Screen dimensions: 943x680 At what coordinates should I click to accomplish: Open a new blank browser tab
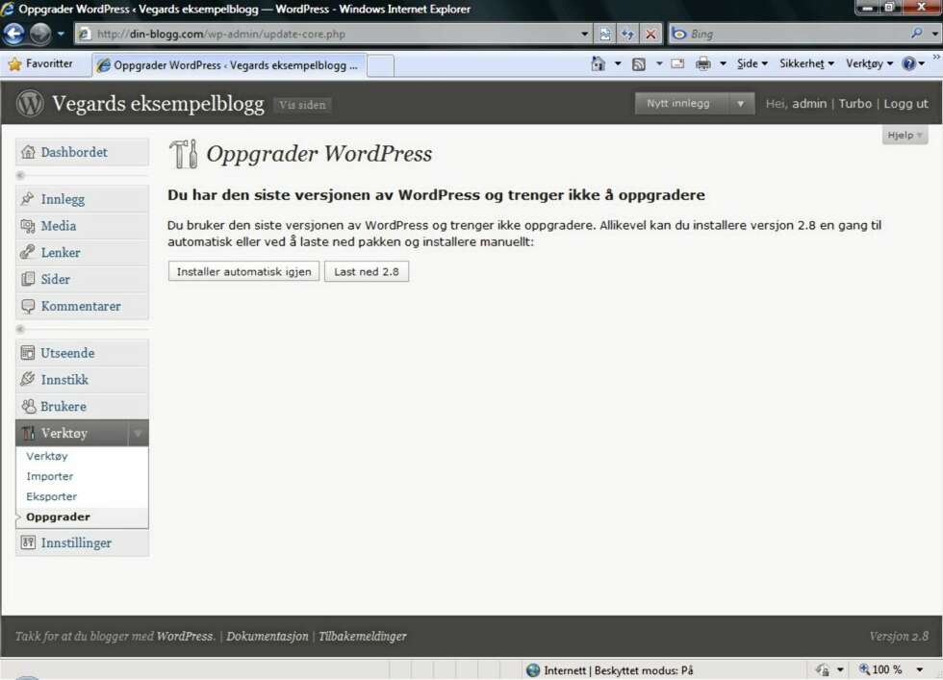381,65
